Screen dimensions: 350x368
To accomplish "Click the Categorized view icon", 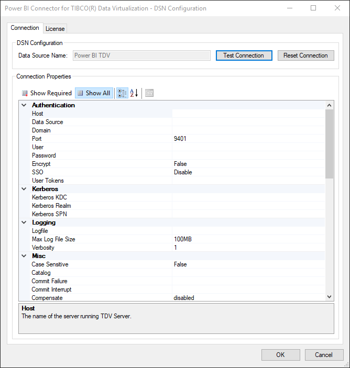I will click(x=122, y=93).
